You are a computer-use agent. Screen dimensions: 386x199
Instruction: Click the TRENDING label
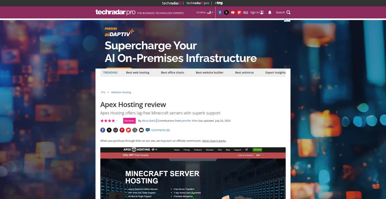point(110,73)
